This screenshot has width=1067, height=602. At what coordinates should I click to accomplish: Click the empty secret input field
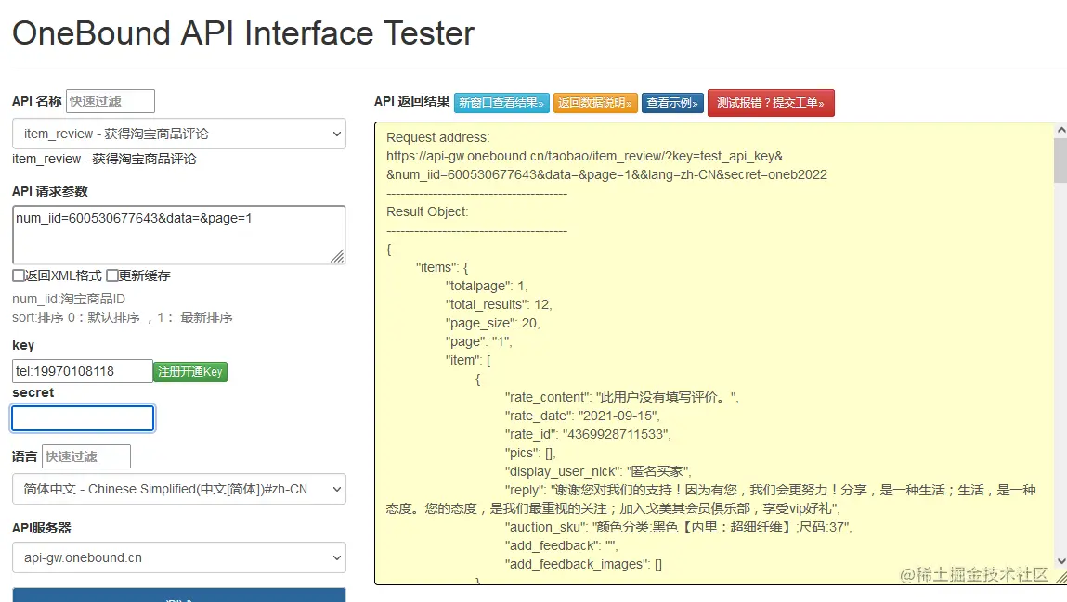pos(82,417)
